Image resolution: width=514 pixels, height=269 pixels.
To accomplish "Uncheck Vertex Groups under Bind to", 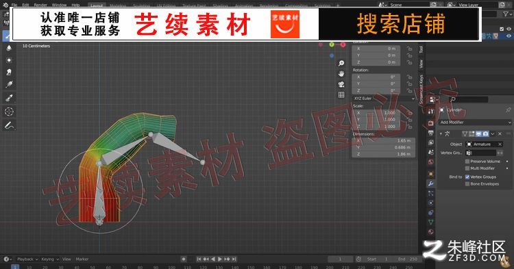I will tap(467, 177).
